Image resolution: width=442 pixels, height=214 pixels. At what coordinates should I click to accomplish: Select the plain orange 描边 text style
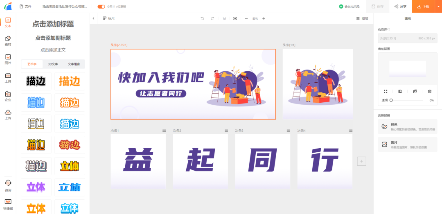[70, 81]
